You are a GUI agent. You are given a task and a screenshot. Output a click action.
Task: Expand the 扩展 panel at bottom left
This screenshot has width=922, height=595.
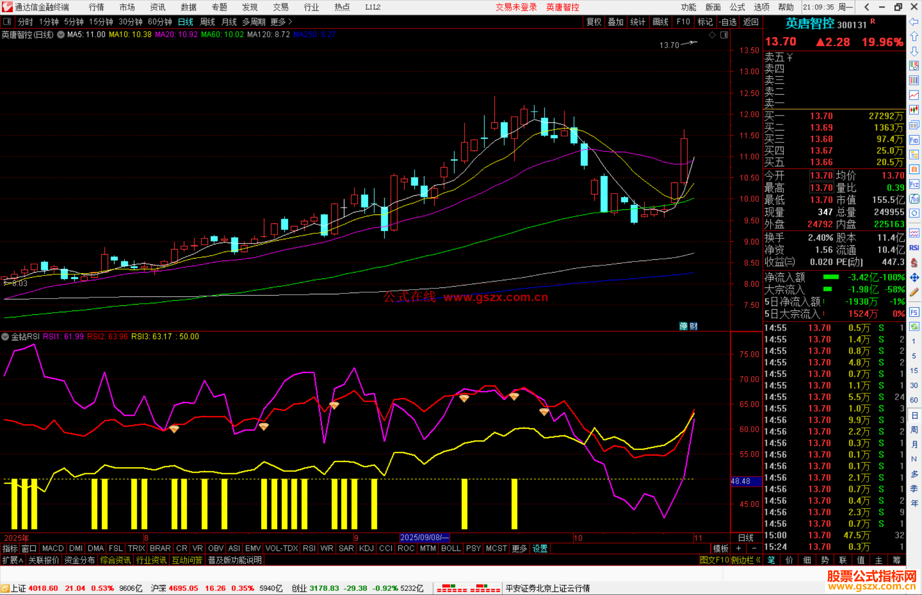13,560
